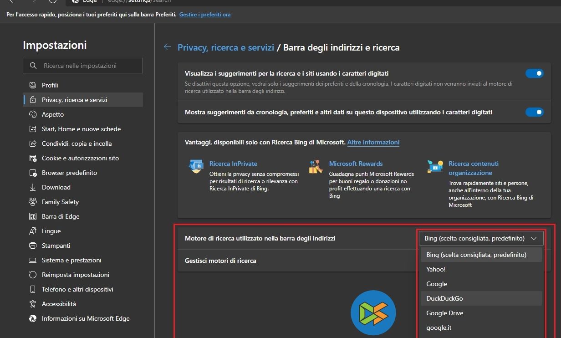Click the Aspetto palette icon
Image resolution: width=561 pixels, height=338 pixels.
click(33, 114)
